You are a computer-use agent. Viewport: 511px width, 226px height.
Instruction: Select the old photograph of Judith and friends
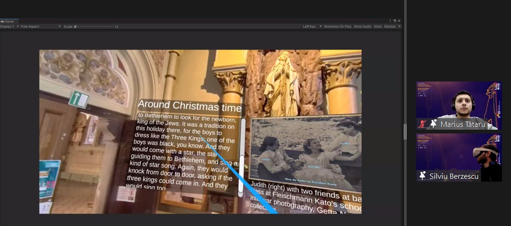[305, 153]
